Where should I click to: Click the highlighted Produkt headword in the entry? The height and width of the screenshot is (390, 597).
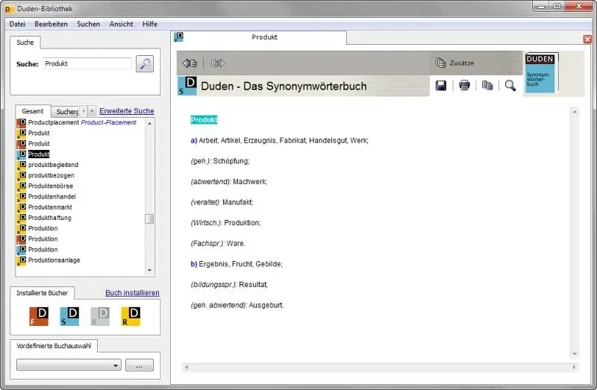pyautogui.click(x=204, y=120)
